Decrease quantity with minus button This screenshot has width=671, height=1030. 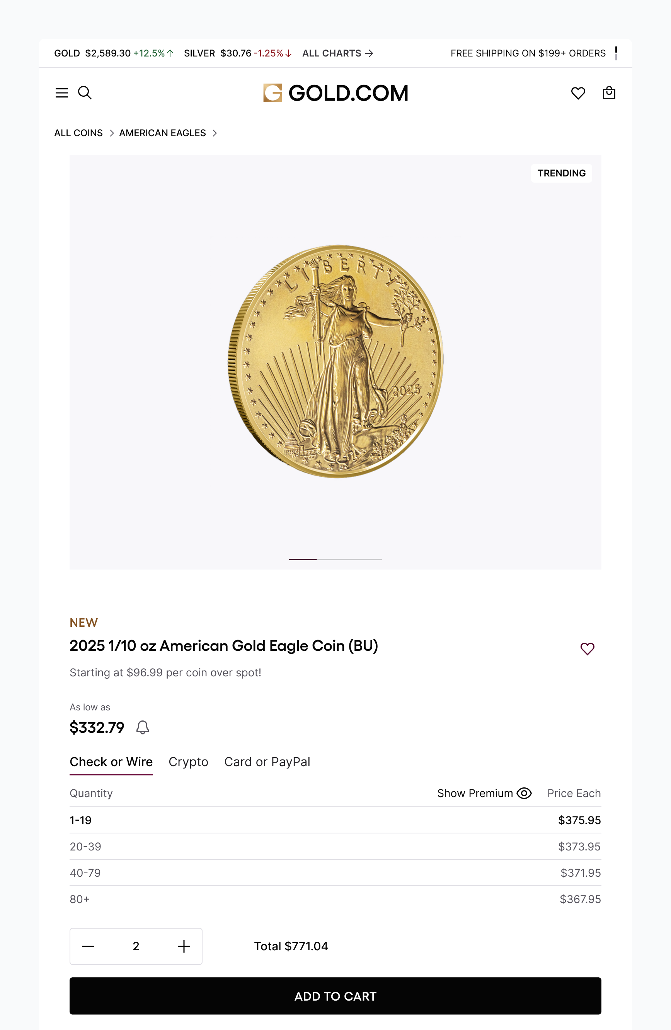point(88,946)
